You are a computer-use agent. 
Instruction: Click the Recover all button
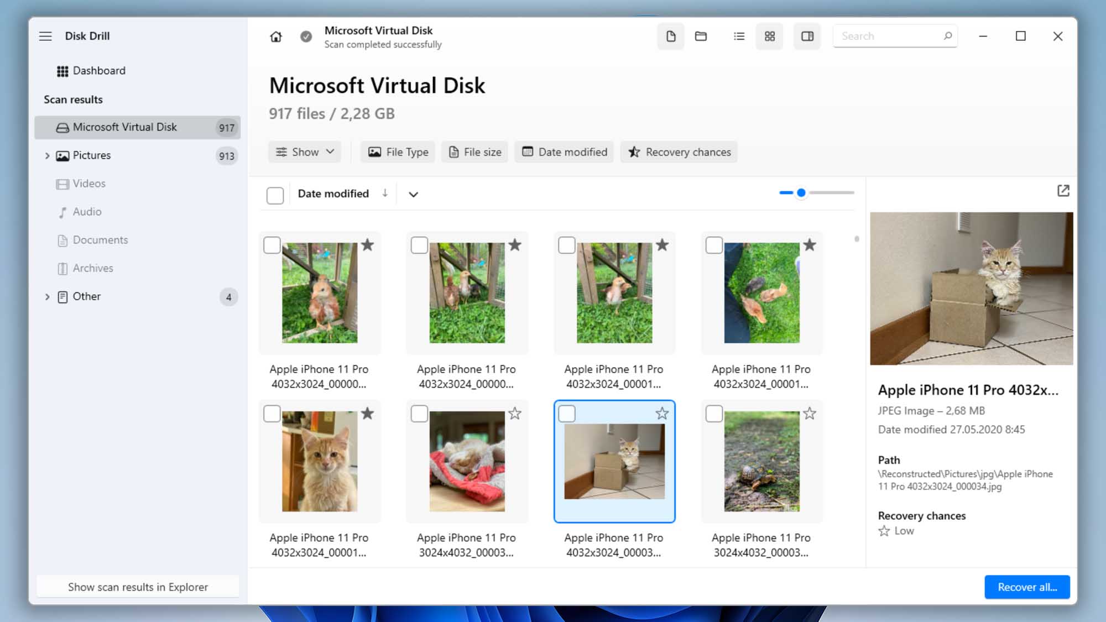pyautogui.click(x=1027, y=587)
